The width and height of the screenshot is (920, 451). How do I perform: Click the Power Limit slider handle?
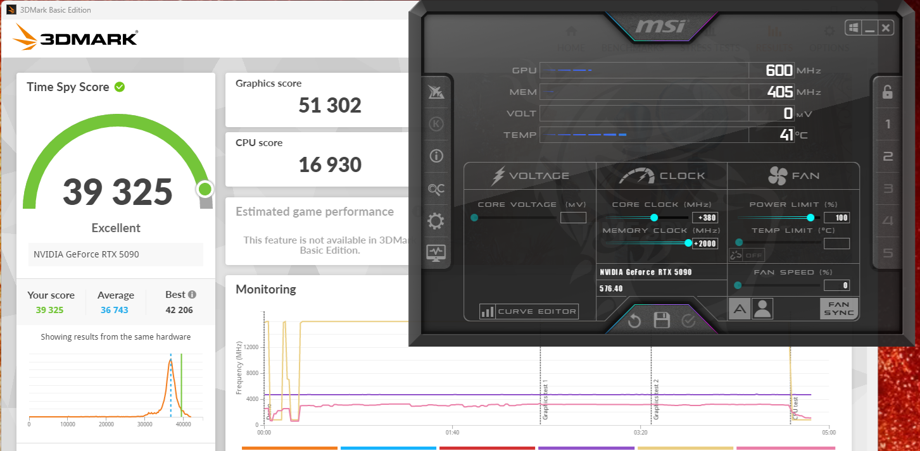(x=810, y=218)
